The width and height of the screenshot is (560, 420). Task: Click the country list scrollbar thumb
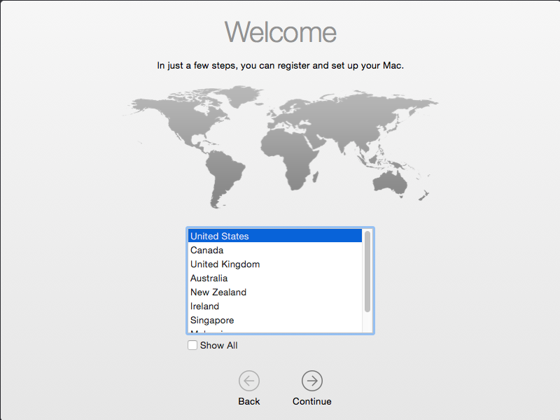(x=367, y=272)
